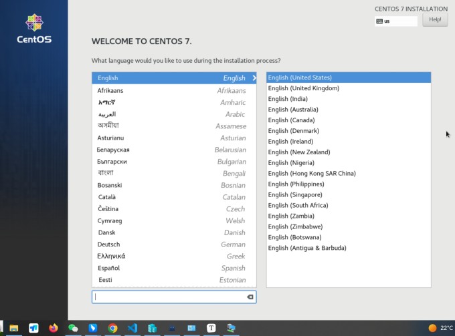Open the VMware workstation taskbar icon
Image resolution: width=455 pixels, height=336 pixels.
pos(231,328)
